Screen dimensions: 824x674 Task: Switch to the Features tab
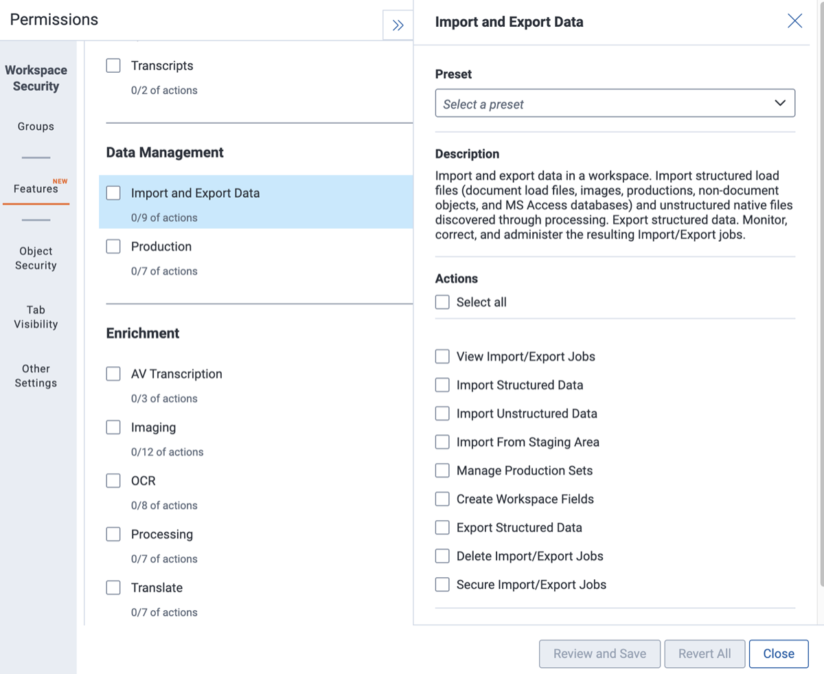click(x=36, y=188)
